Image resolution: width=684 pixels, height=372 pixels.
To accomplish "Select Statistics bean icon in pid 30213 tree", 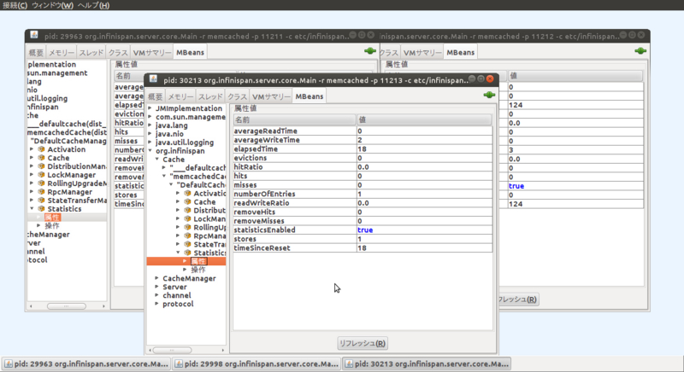I will (x=187, y=253).
